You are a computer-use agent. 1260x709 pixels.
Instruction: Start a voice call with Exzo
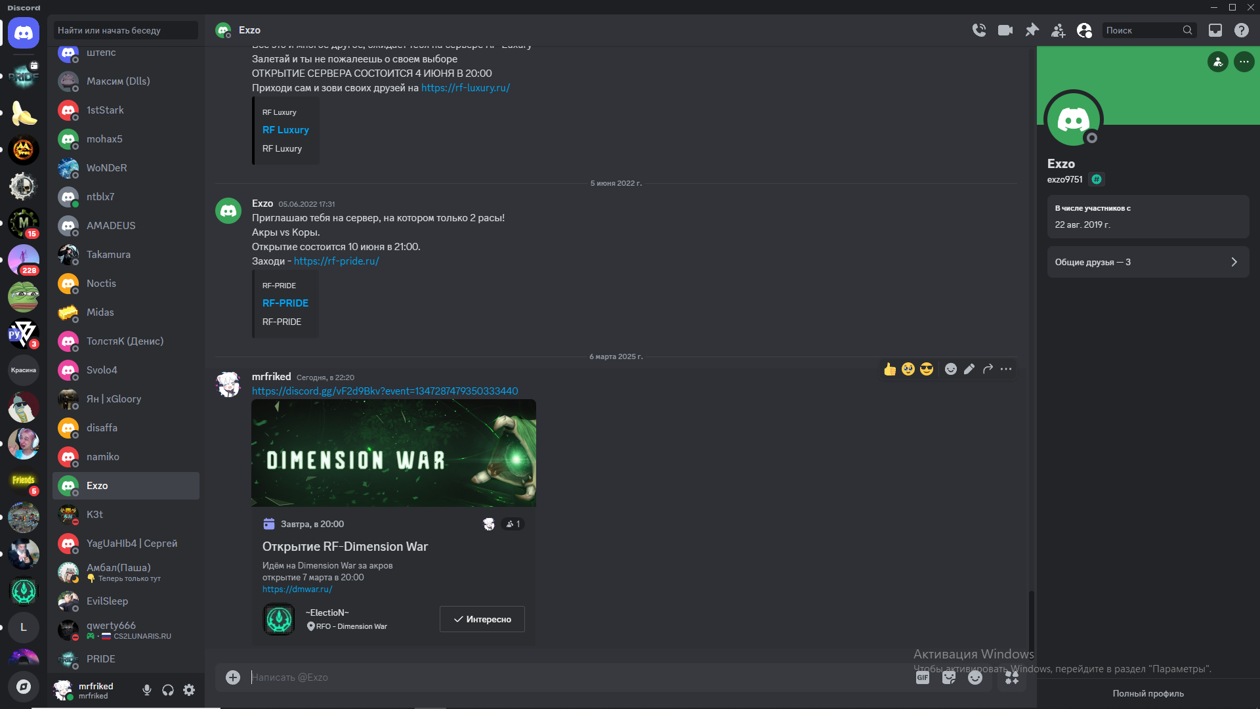tap(979, 30)
